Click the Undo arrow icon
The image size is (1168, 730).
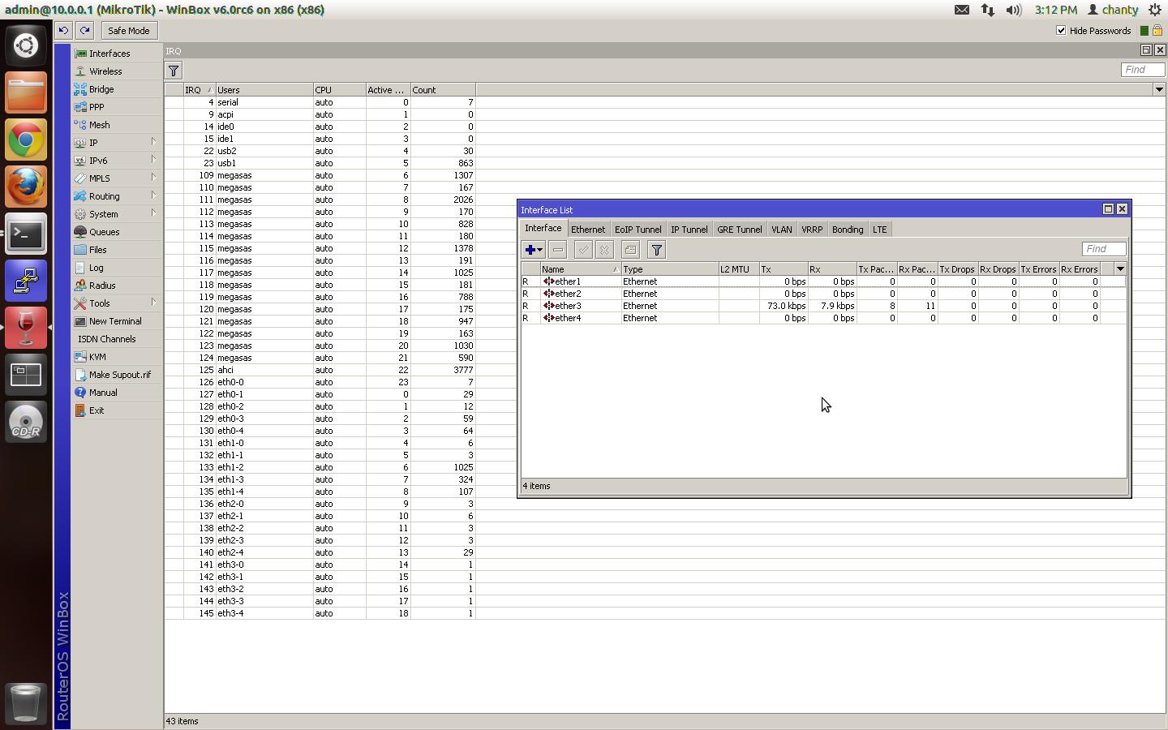tap(63, 30)
